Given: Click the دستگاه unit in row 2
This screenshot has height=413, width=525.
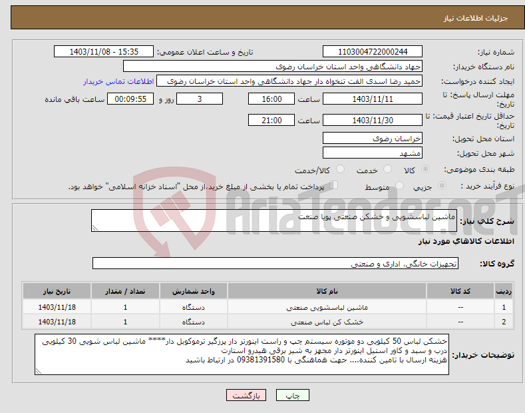Looking at the screenshot, I should [x=193, y=322].
